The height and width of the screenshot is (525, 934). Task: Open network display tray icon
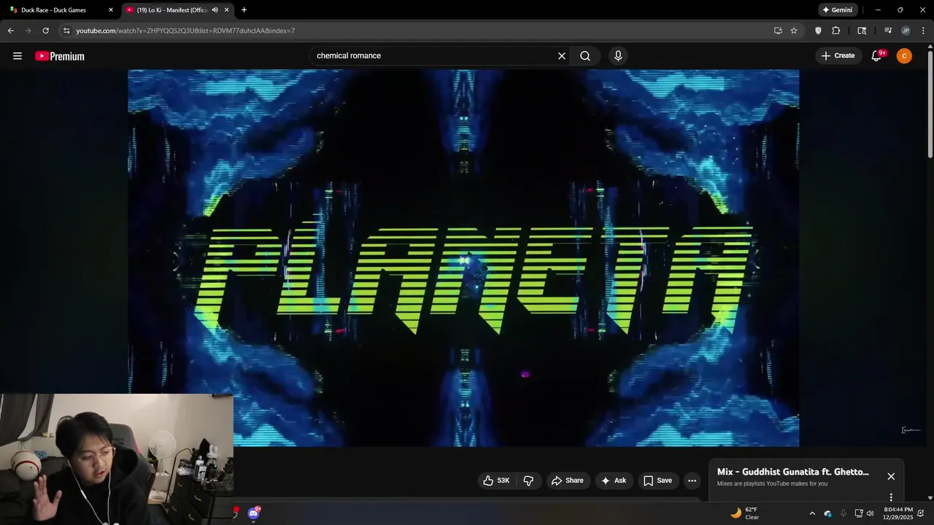pyautogui.click(x=859, y=513)
